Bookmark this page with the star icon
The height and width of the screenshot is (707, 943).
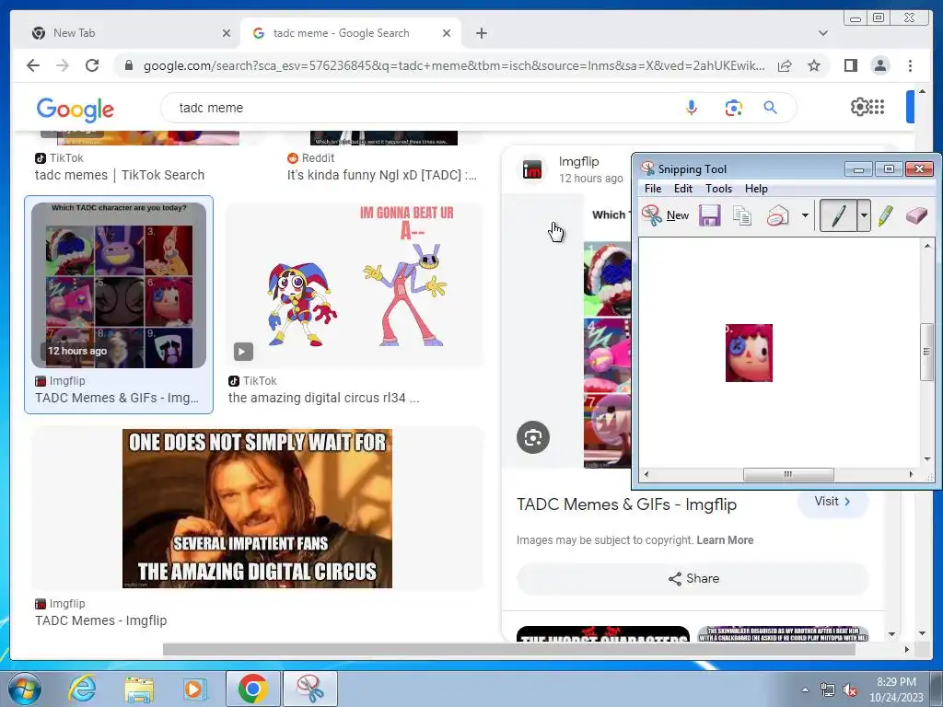814,65
